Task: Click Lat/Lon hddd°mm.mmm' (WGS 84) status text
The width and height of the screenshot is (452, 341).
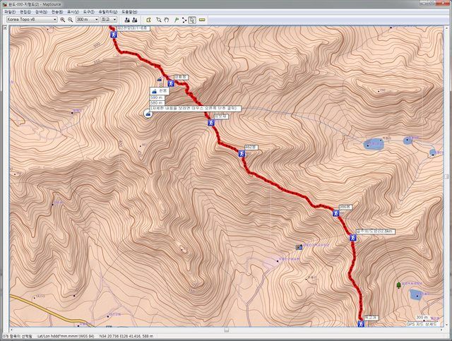Action: point(66,336)
